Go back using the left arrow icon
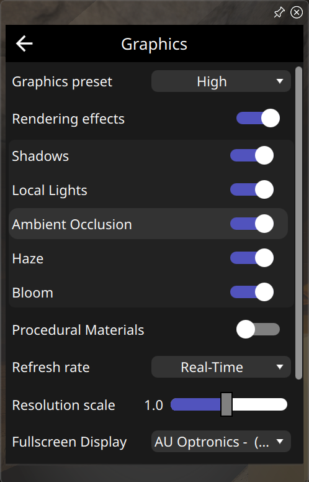 click(x=24, y=43)
